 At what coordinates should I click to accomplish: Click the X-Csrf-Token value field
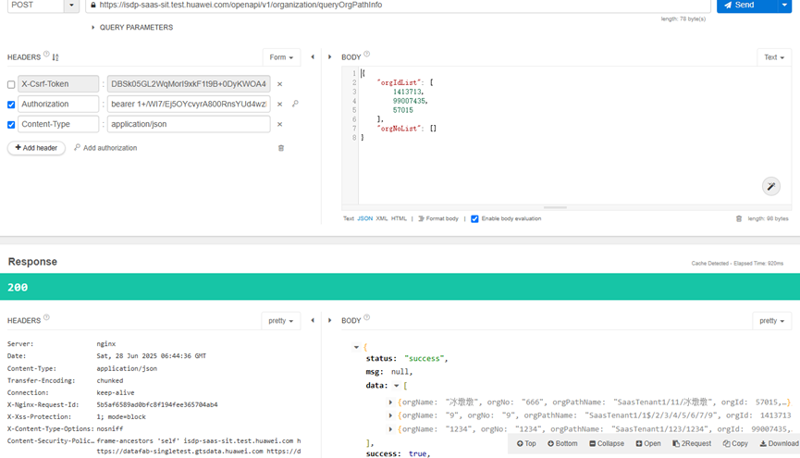tap(189, 84)
